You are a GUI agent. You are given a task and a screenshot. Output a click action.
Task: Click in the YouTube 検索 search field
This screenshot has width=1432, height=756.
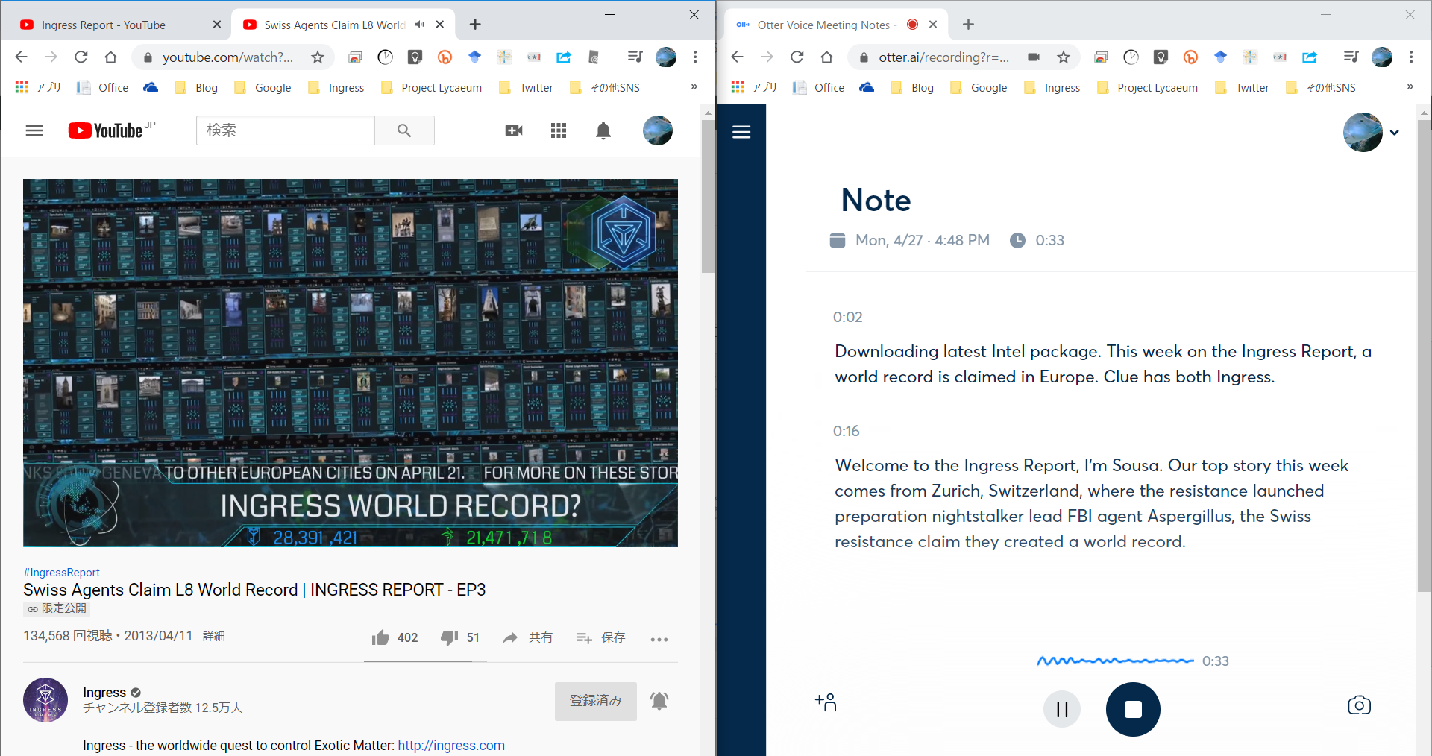coord(286,130)
